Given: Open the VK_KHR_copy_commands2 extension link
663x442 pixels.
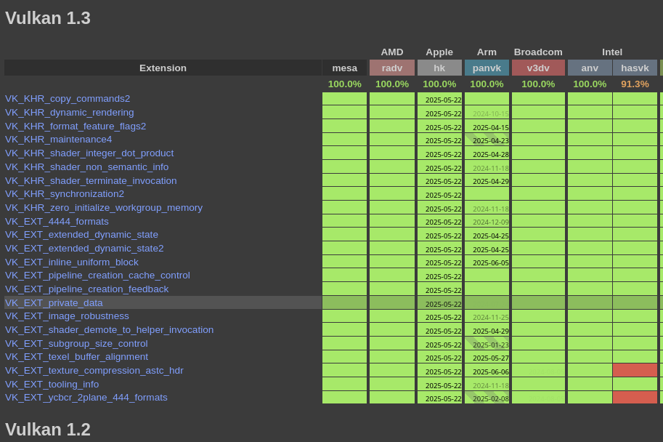Looking at the screenshot, I should click(68, 99).
